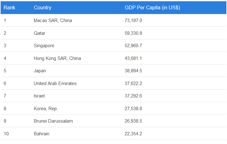Viewport: 227px width, 144px height.
Task: Click the 73,187.0 GDP value
Action: [x=133, y=20]
